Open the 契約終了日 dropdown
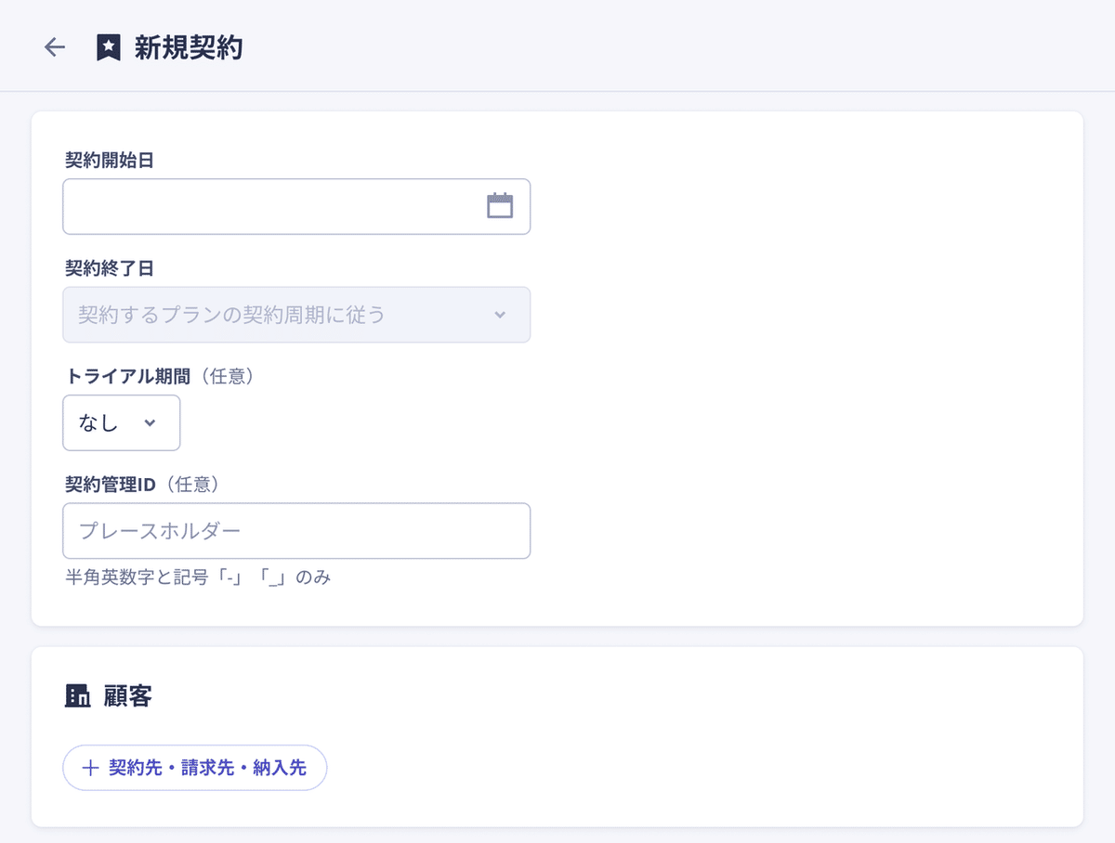Viewport: 1115px width, 843px height. pyautogui.click(x=296, y=315)
